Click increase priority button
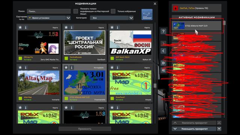This screenshot has height=135, width=240. [x=194, y=123]
